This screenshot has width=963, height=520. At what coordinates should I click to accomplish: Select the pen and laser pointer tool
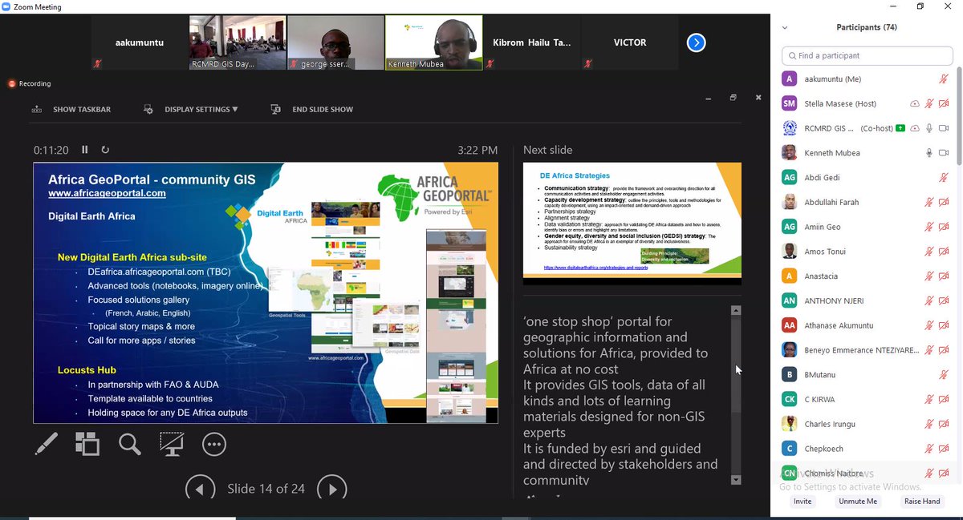tap(47, 444)
